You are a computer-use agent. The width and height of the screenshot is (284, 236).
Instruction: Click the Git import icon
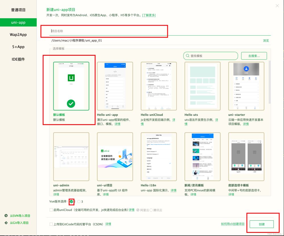6,223
